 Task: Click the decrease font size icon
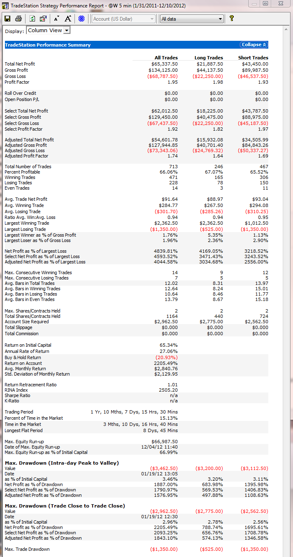(x=57, y=19)
